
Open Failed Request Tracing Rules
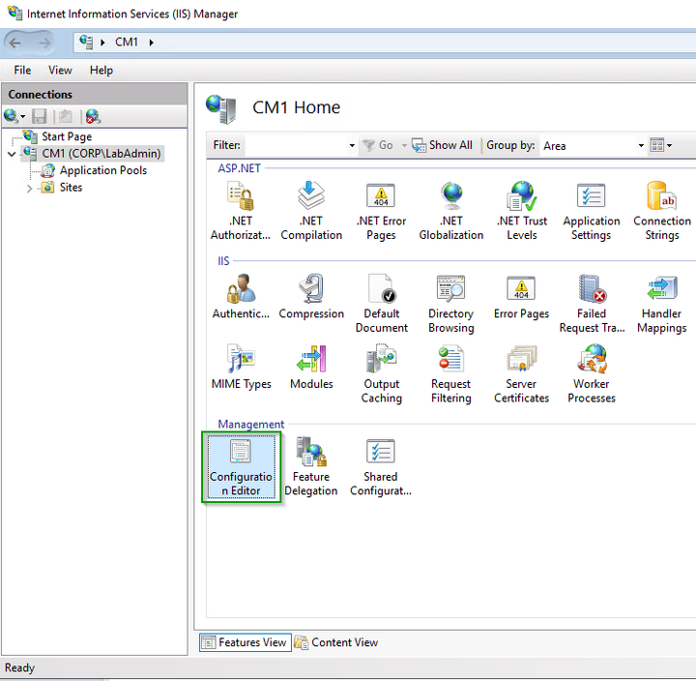tap(592, 304)
